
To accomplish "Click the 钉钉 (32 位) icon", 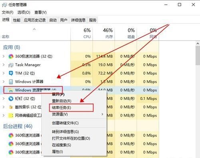I will (11, 99).
